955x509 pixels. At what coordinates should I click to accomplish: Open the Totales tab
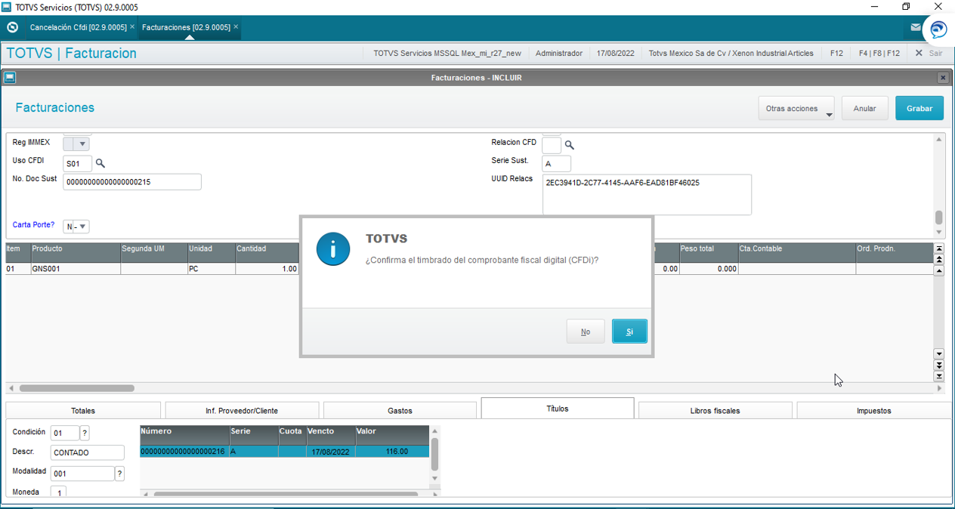[x=83, y=411]
